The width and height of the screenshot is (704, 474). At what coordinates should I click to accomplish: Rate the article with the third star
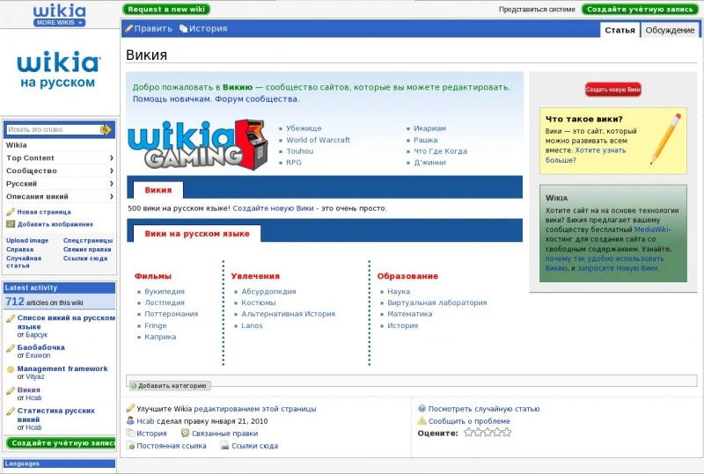(x=488, y=433)
